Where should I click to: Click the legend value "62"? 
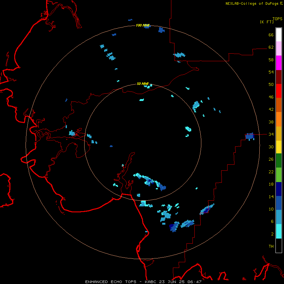coord(271,47)
